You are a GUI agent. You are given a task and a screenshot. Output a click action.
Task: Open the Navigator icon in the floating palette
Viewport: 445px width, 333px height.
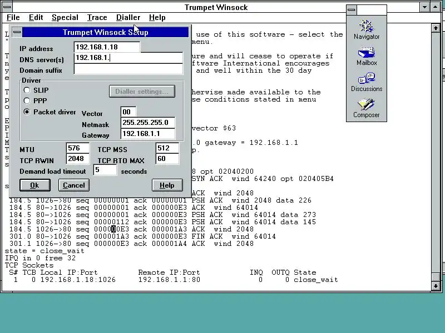367,29
